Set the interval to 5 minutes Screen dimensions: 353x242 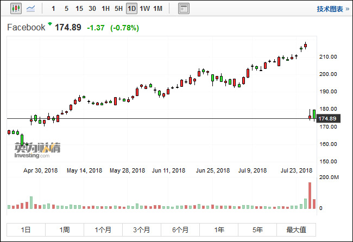[66, 9]
